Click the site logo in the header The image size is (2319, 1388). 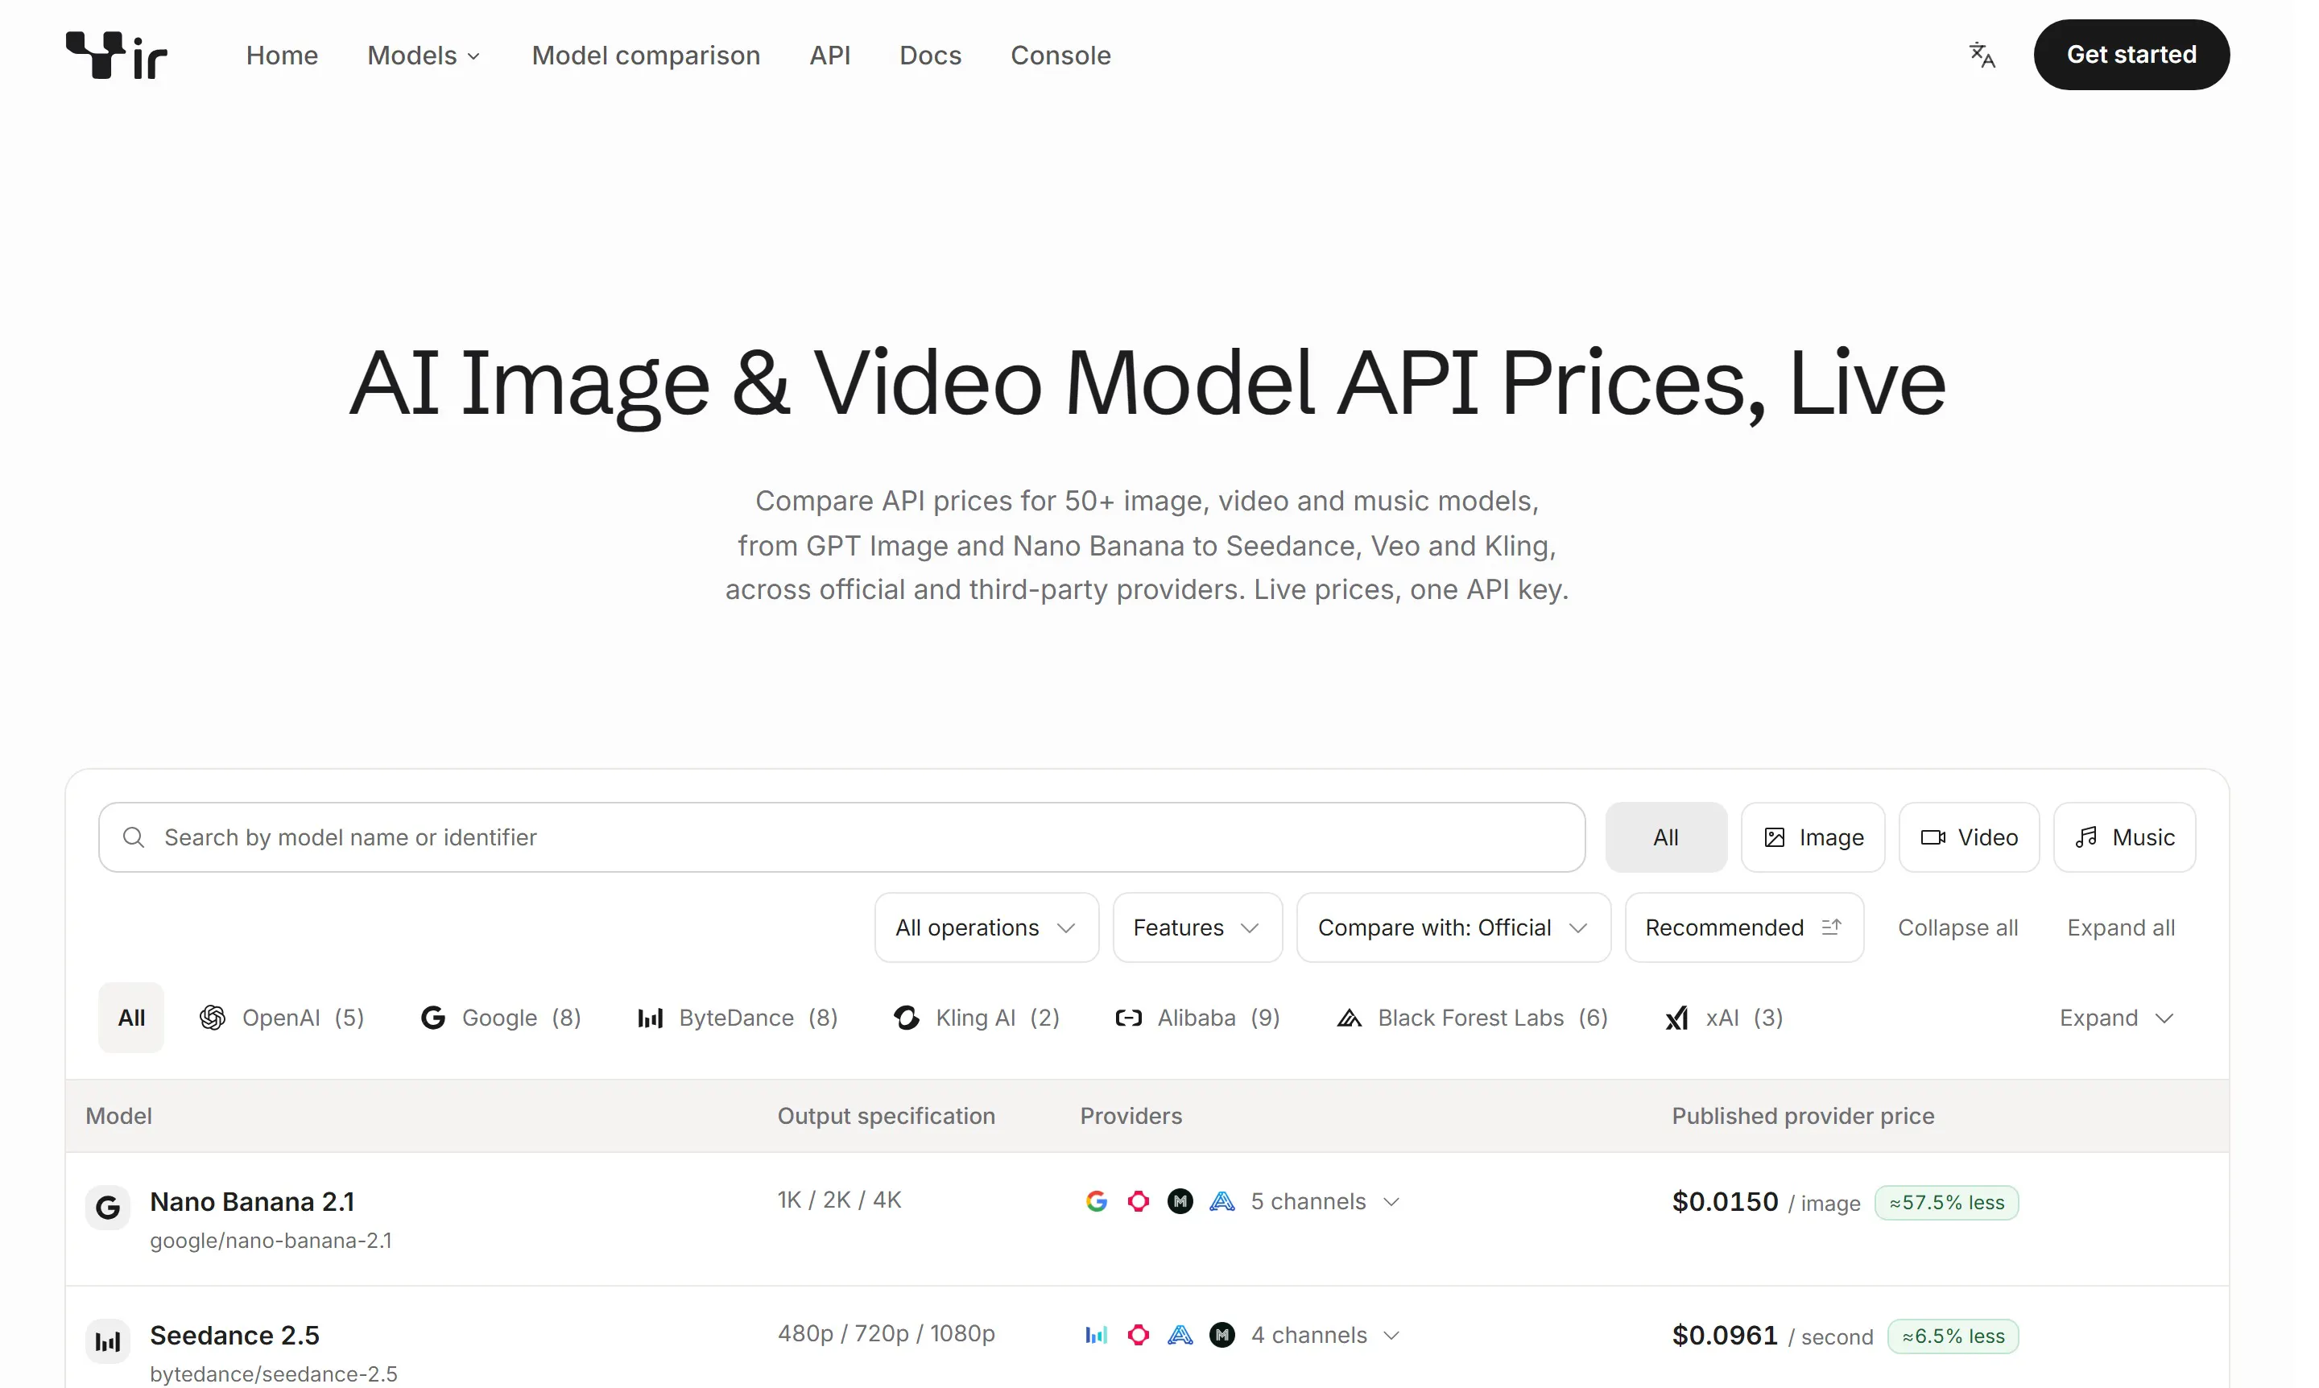tap(116, 56)
